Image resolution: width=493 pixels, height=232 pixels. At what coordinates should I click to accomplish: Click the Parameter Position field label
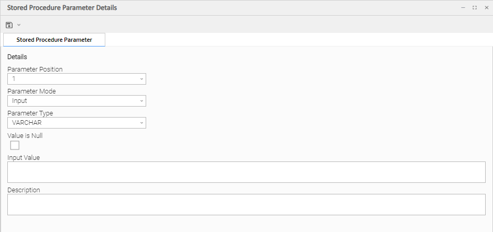[x=35, y=69]
